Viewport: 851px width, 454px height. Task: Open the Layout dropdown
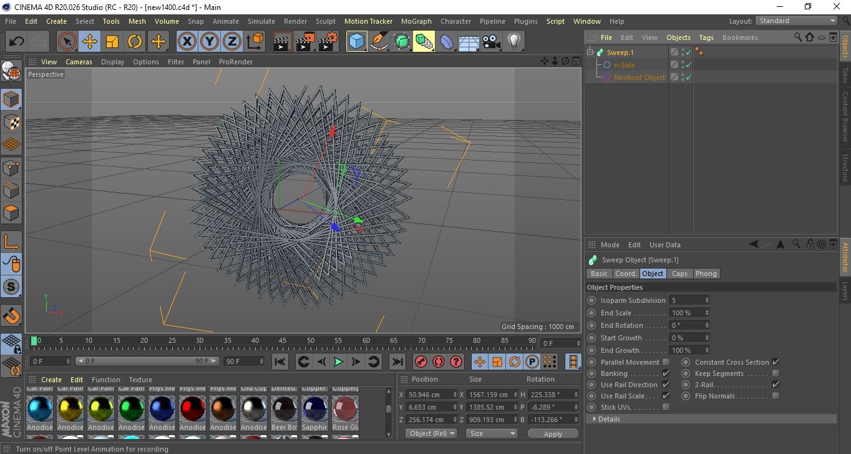click(796, 21)
